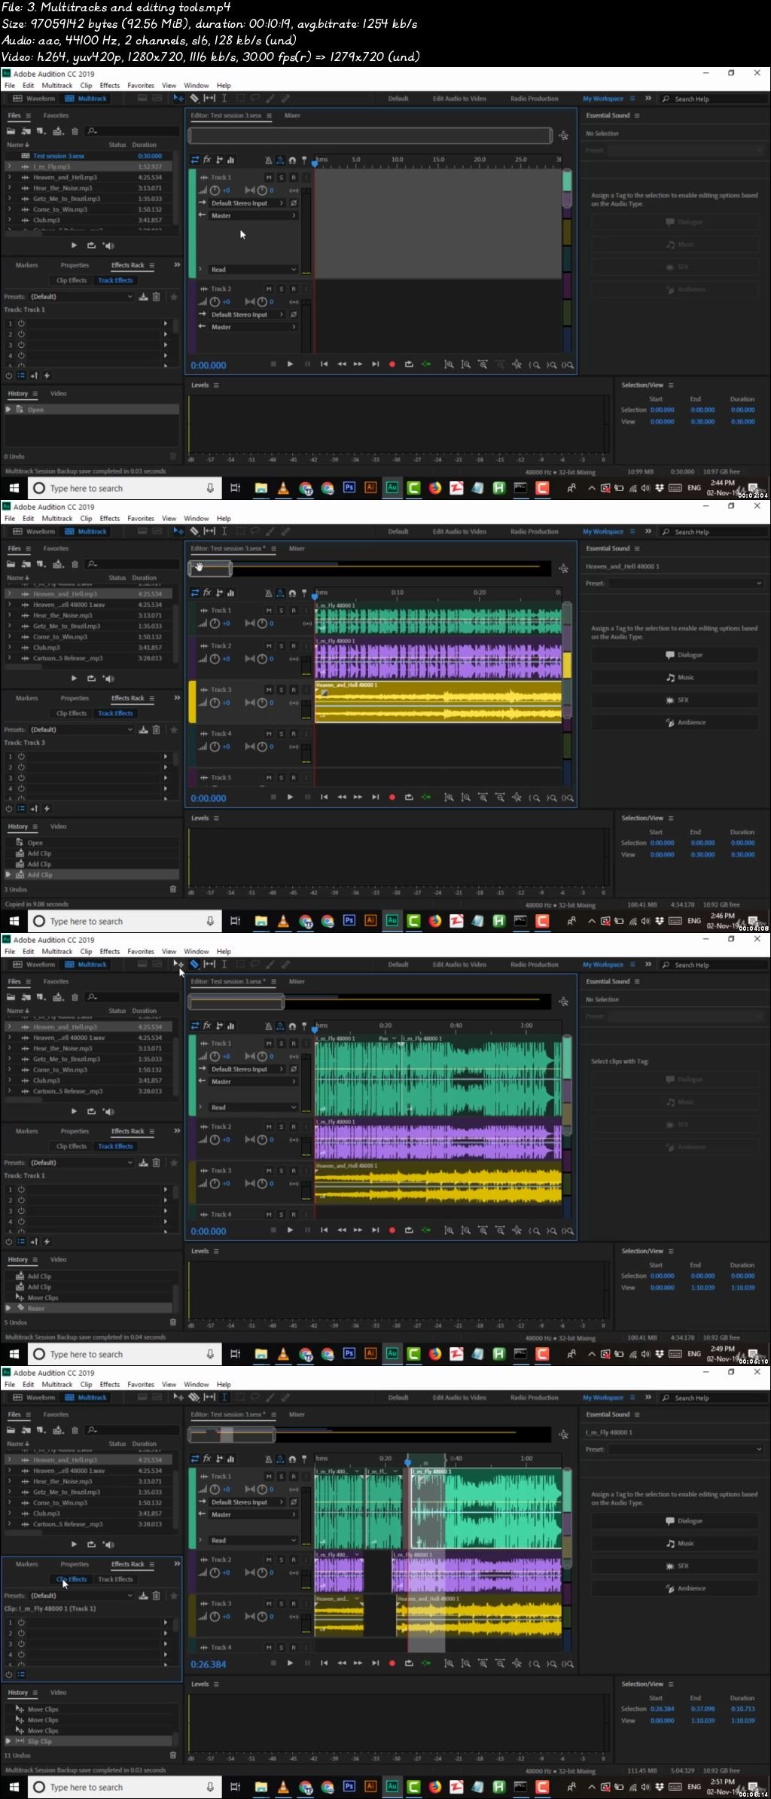The height and width of the screenshot is (1799, 771).
Task: Click trash delete-preset icon in first screenshot
Action: click(157, 297)
